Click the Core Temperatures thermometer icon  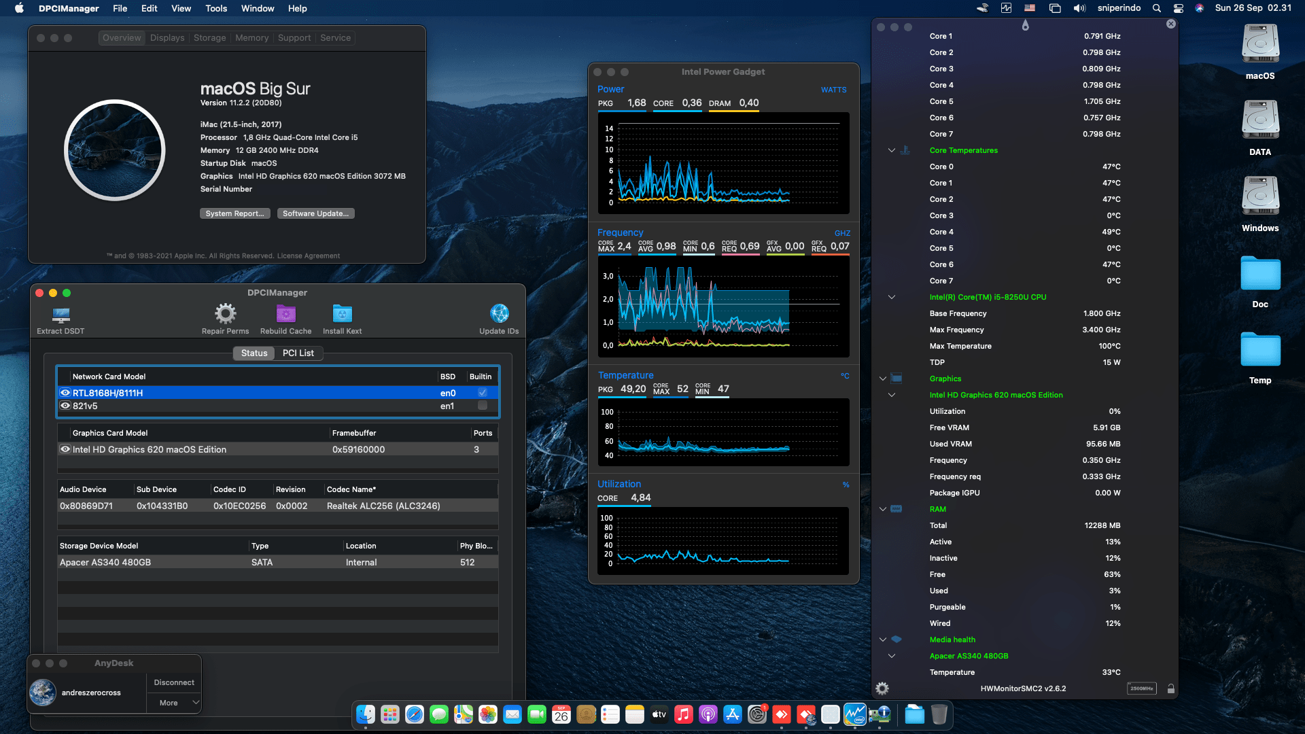coord(905,150)
